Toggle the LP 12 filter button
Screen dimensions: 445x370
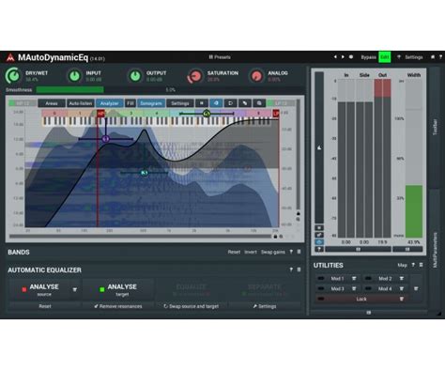(x=281, y=103)
